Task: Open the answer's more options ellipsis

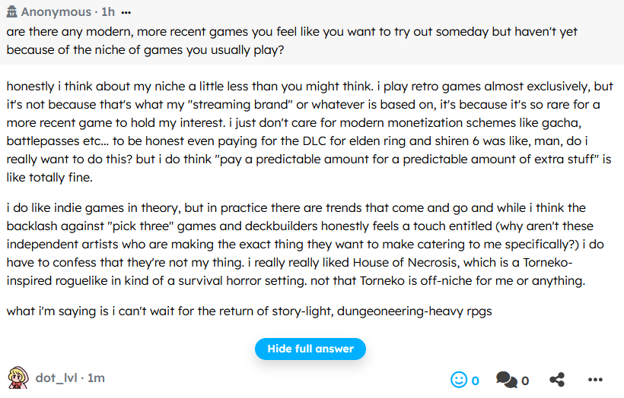Action: tap(596, 379)
